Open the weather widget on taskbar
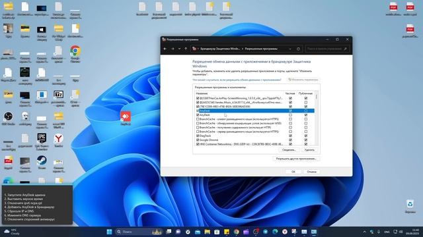 pyautogui.click(x=11, y=232)
